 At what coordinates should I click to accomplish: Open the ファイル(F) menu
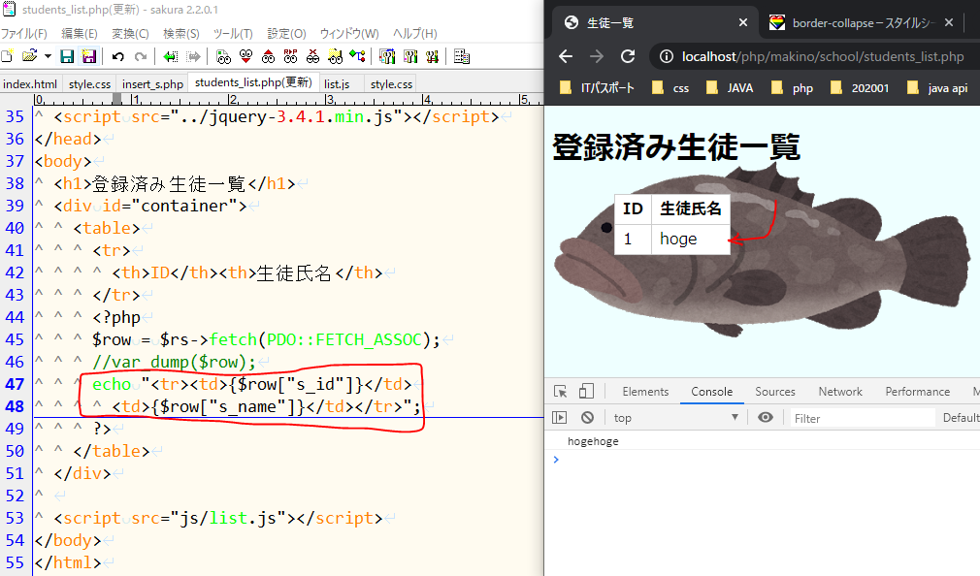coord(24,34)
